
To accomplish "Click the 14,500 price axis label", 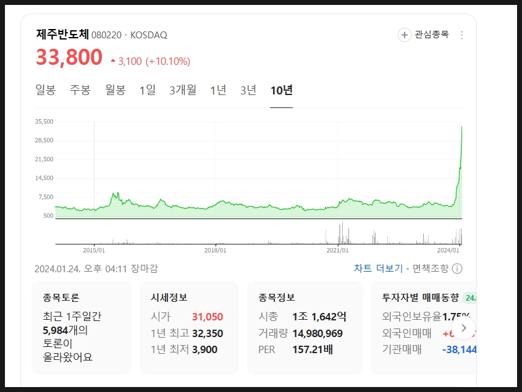I will point(44,178).
